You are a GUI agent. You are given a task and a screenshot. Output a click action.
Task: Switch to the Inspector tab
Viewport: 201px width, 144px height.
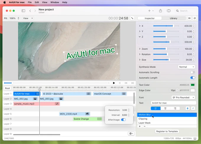[150, 18]
